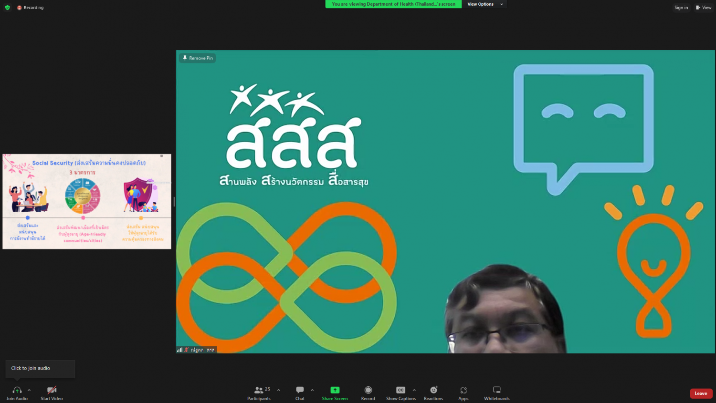The height and width of the screenshot is (403, 716).
Task: Open the View layout menu
Action: (x=704, y=8)
